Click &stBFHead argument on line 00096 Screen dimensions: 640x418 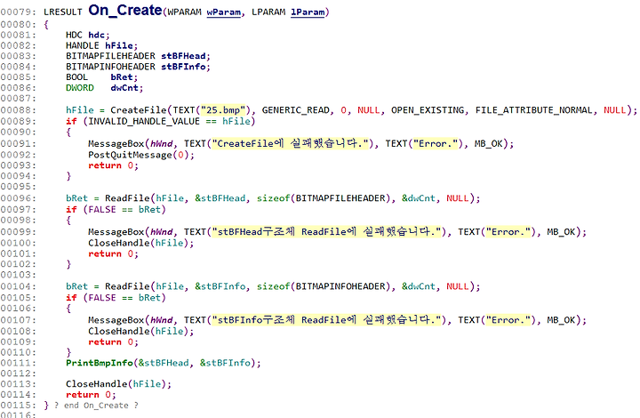tap(220, 198)
